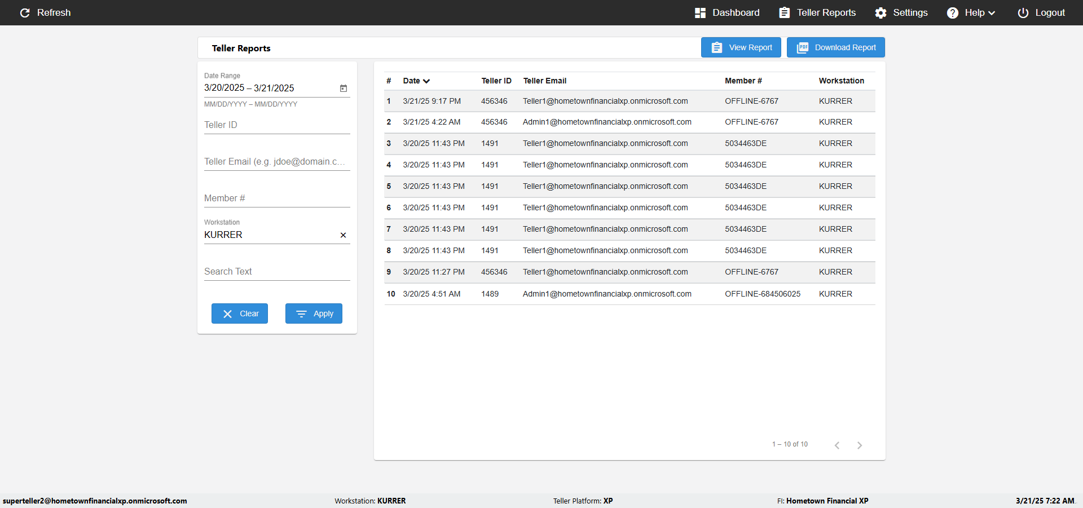Select row dated 3/20/25 11:27 PM

629,272
